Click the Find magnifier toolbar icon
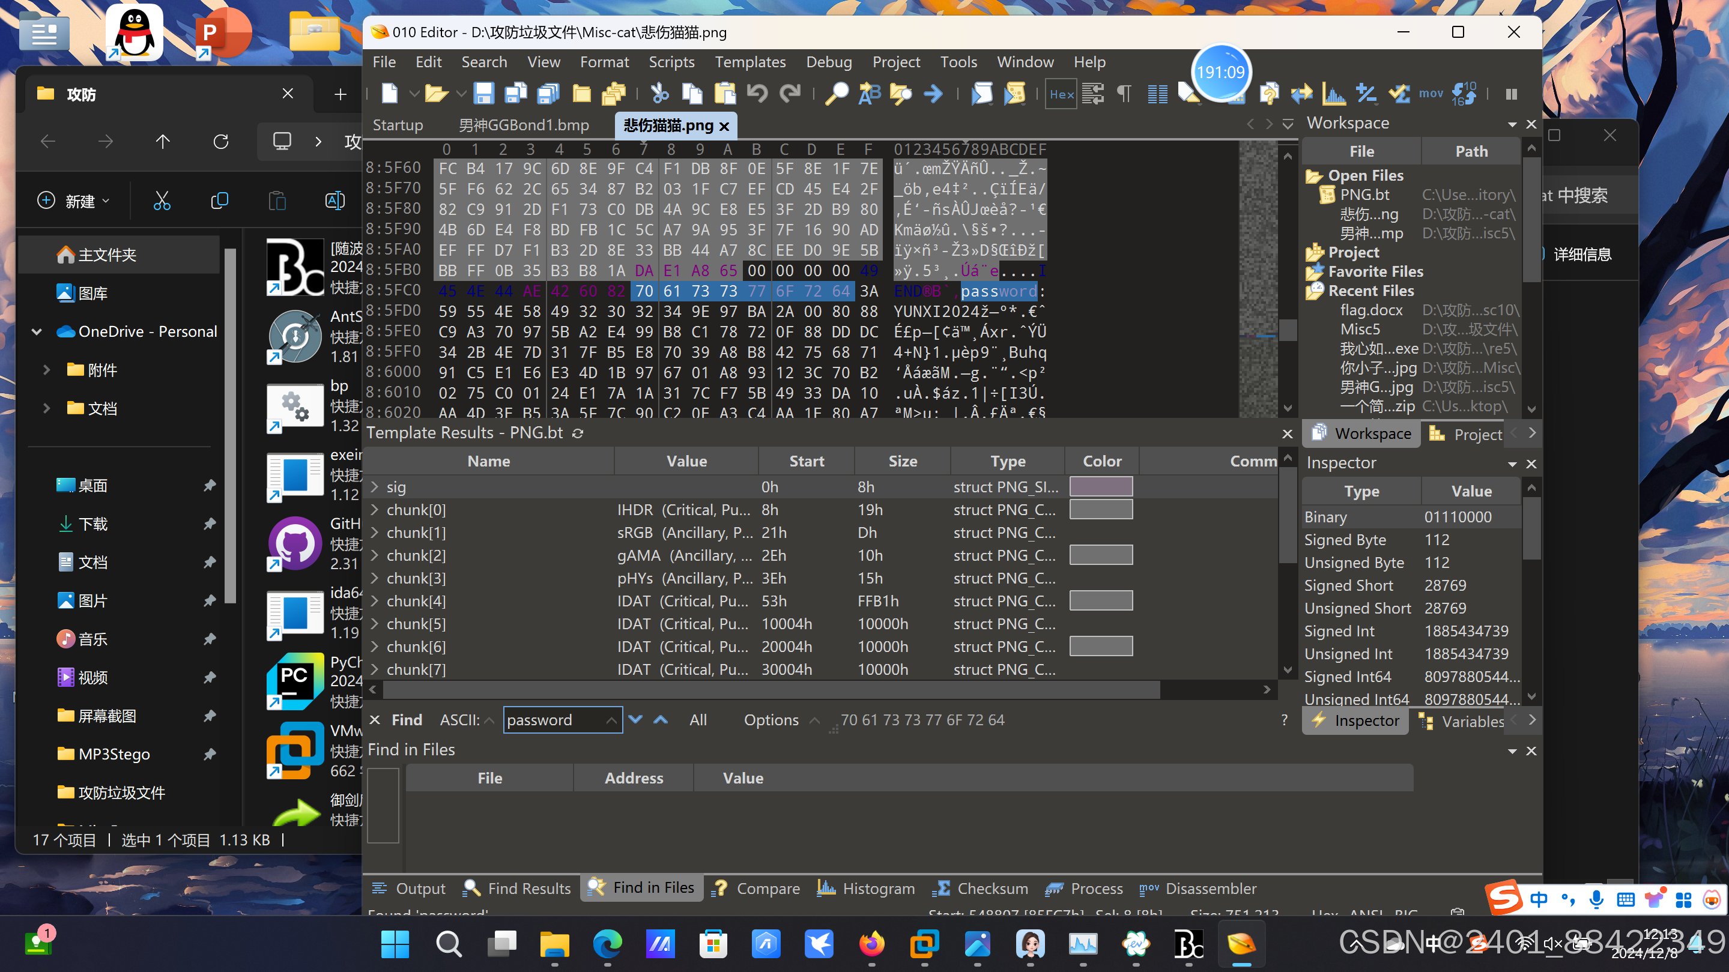The height and width of the screenshot is (972, 1729). (x=837, y=94)
